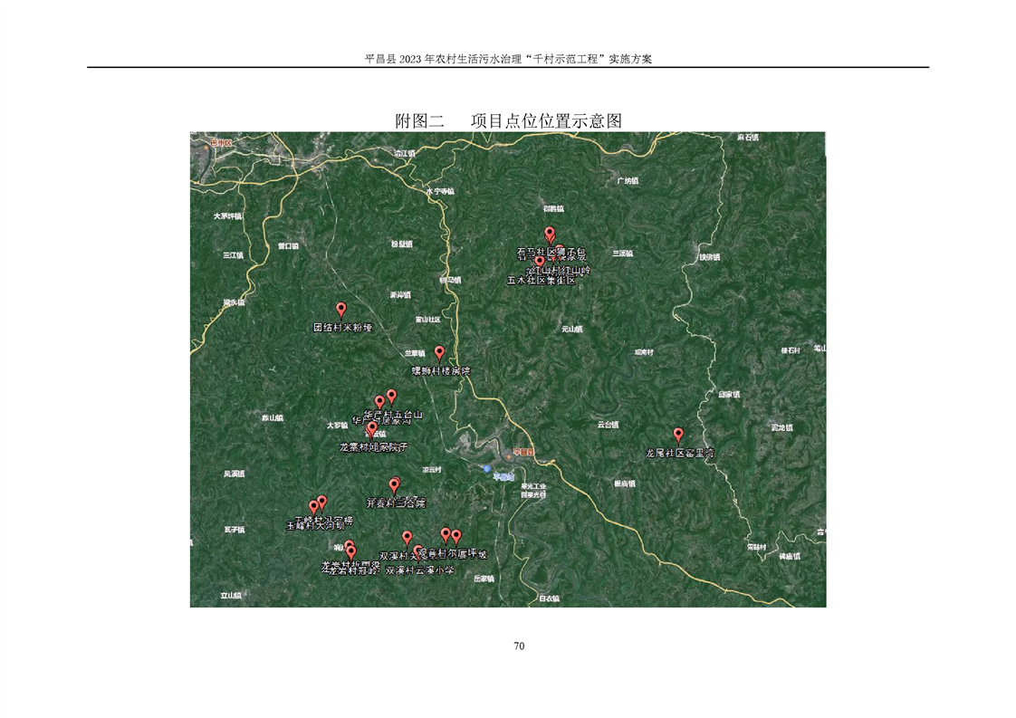Click the pin directly above 五木社区集街区
Viewport: 1016px width, 718px height.
(541, 263)
